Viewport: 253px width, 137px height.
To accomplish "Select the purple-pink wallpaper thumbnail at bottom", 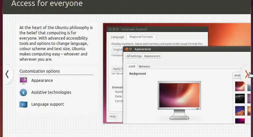I will point(240,121).
